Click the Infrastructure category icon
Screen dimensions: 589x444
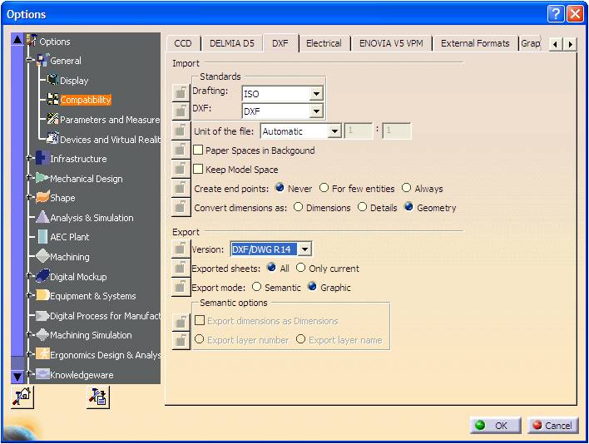[42, 158]
